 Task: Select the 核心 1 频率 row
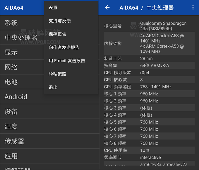coord(149,94)
